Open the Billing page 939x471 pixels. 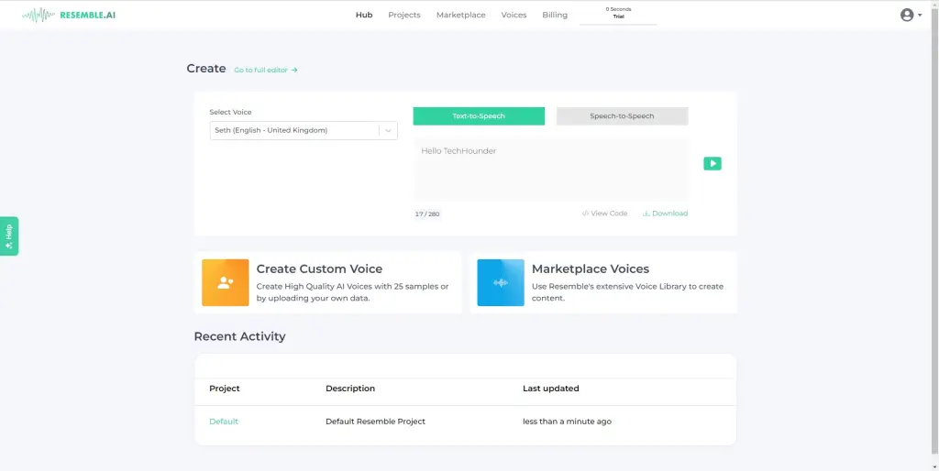(x=555, y=15)
